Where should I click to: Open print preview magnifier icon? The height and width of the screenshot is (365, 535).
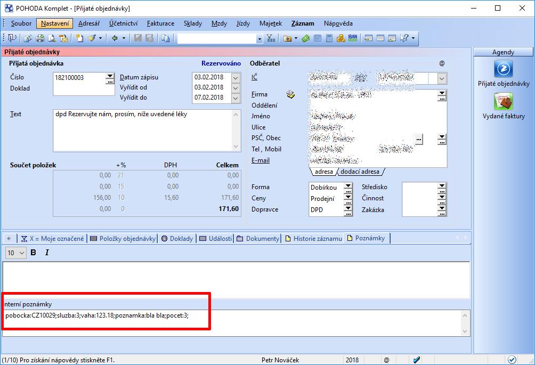pos(52,38)
